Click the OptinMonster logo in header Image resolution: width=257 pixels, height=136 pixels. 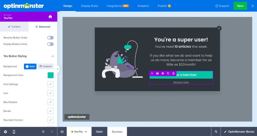(x=24, y=6)
